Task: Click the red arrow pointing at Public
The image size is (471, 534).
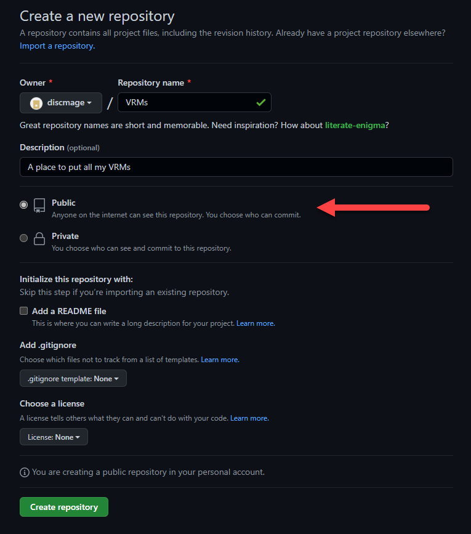Action: pyautogui.click(x=373, y=208)
